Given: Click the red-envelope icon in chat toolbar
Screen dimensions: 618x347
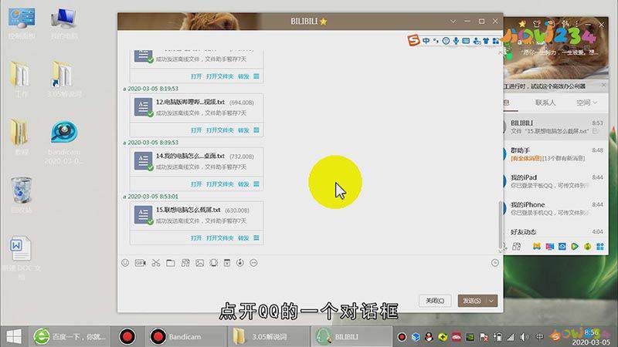Looking at the screenshot, I should pos(227,263).
